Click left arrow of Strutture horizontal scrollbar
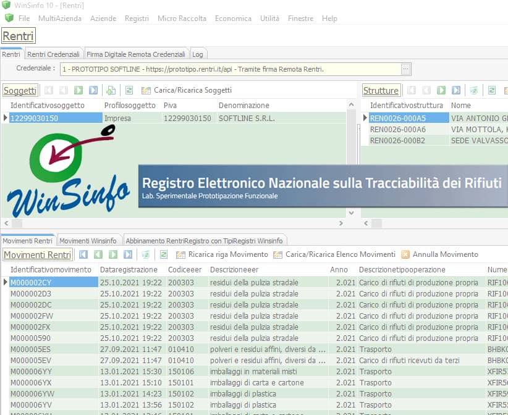This screenshot has height=415, width=508. click(366, 223)
